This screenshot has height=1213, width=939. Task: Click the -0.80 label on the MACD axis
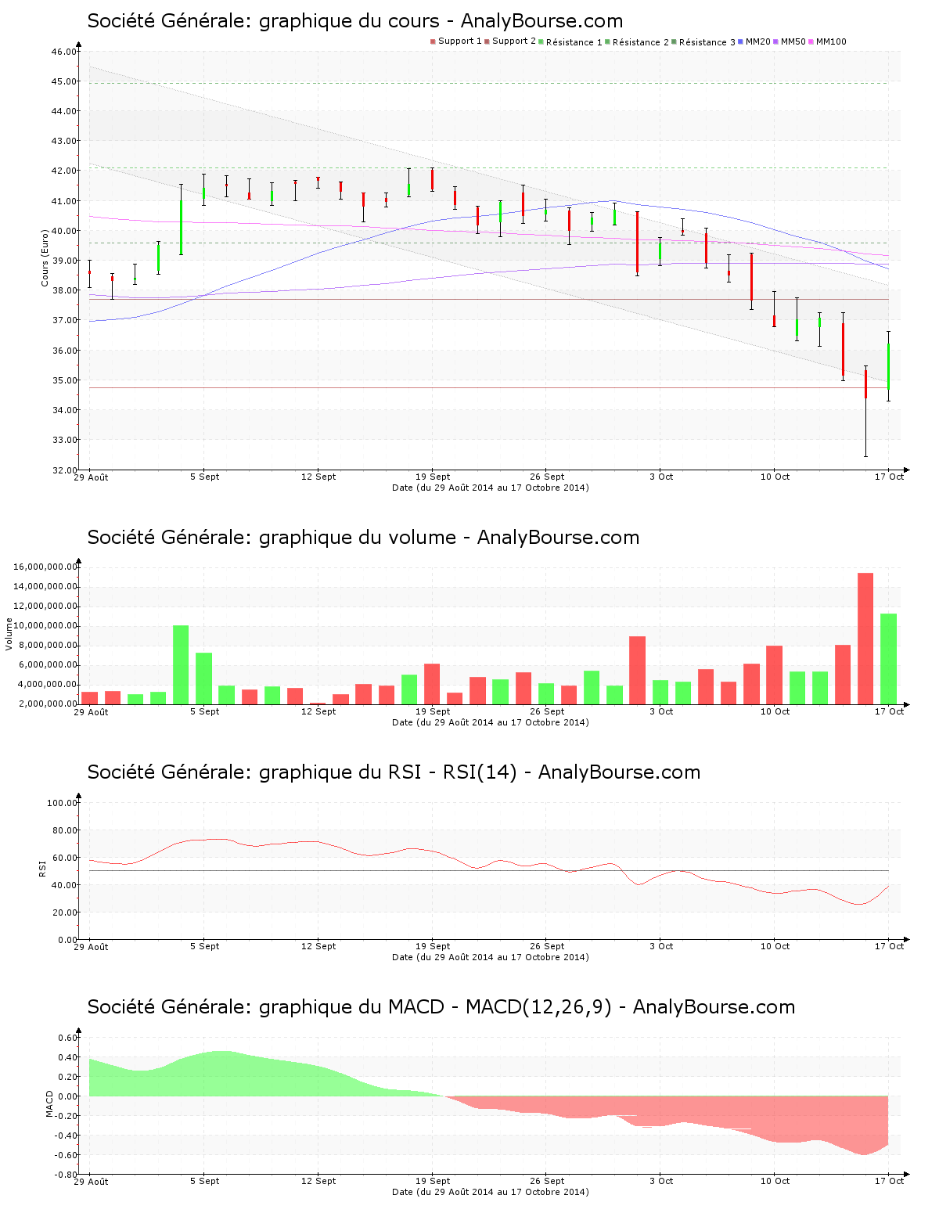click(x=66, y=1175)
